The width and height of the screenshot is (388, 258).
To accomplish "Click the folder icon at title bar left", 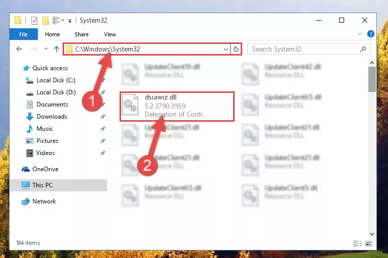I will [18, 20].
